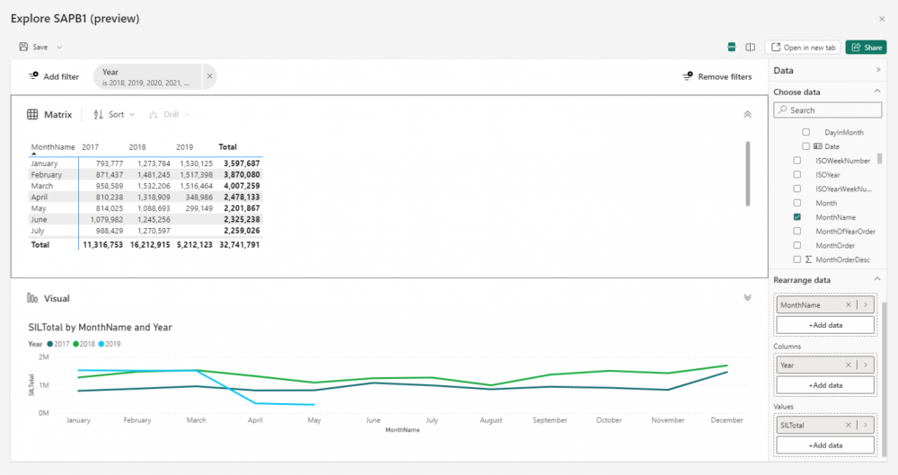Check the Date field checkbox
The height and width of the screenshot is (475, 898).
coord(806,146)
